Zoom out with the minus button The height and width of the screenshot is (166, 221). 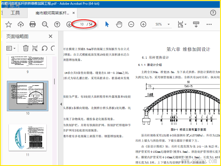tap(131, 24)
